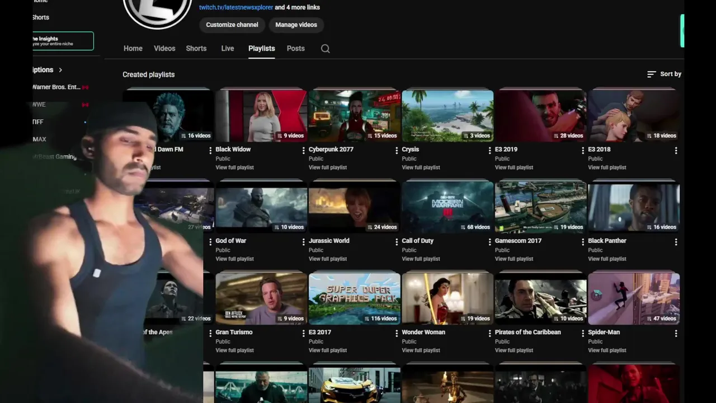
Task: Click the Jurassic World playlist title
Action: tap(329, 241)
